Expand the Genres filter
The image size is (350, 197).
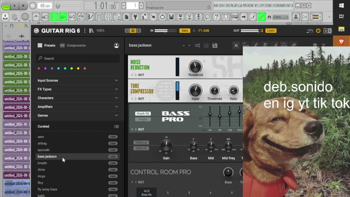coord(78,115)
